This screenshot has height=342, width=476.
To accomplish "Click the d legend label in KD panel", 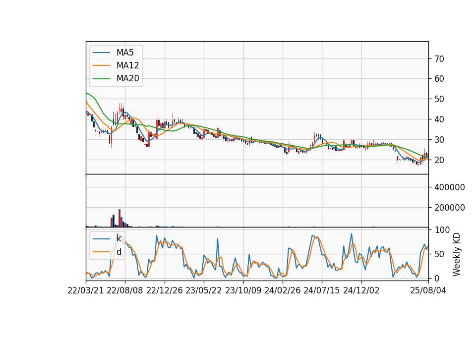I will 119,252.
